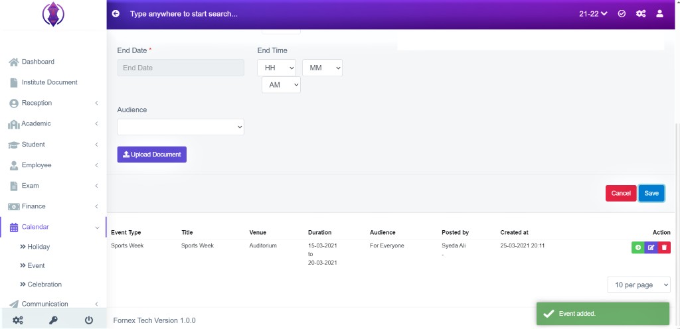Delete Sports Week event with trash icon

click(664, 247)
